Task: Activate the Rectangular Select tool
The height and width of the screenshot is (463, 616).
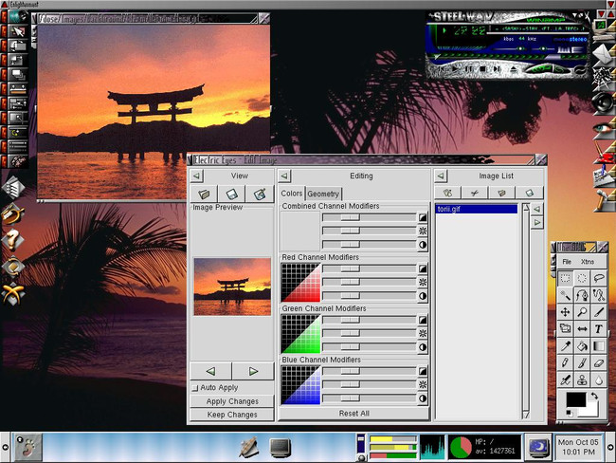Action: point(566,278)
